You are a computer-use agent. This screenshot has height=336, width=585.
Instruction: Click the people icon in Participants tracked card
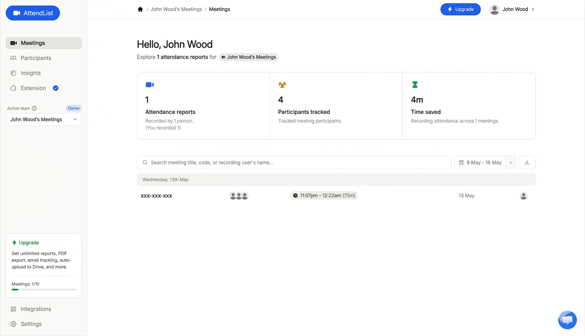tap(282, 85)
